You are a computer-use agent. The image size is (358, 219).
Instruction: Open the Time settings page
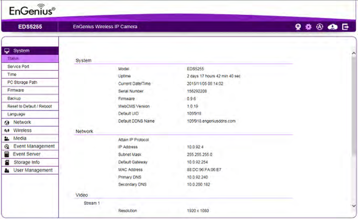tap(30, 74)
